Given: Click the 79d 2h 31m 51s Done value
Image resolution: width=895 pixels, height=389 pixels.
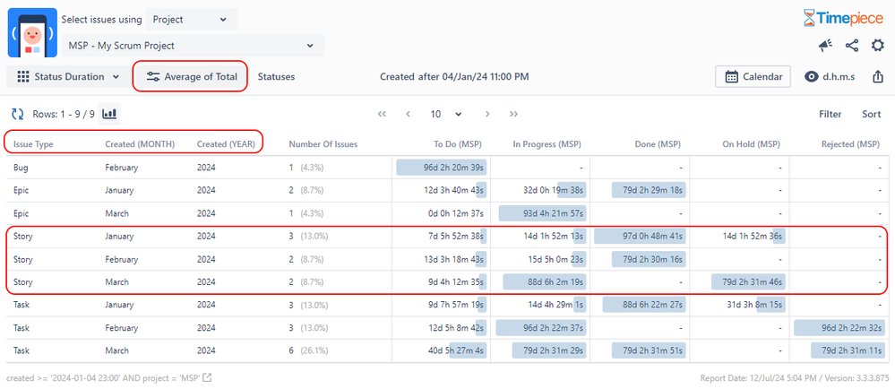Looking at the screenshot, I should point(648,350).
